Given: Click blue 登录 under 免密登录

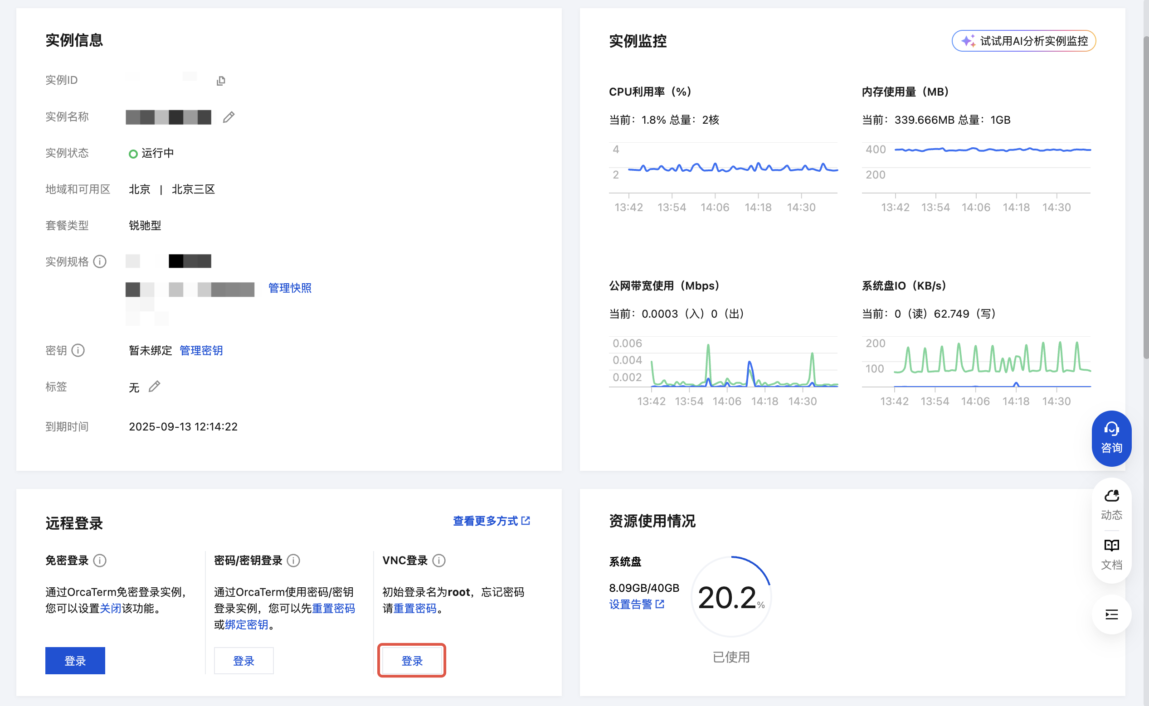Looking at the screenshot, I should [x=75, y=660].
